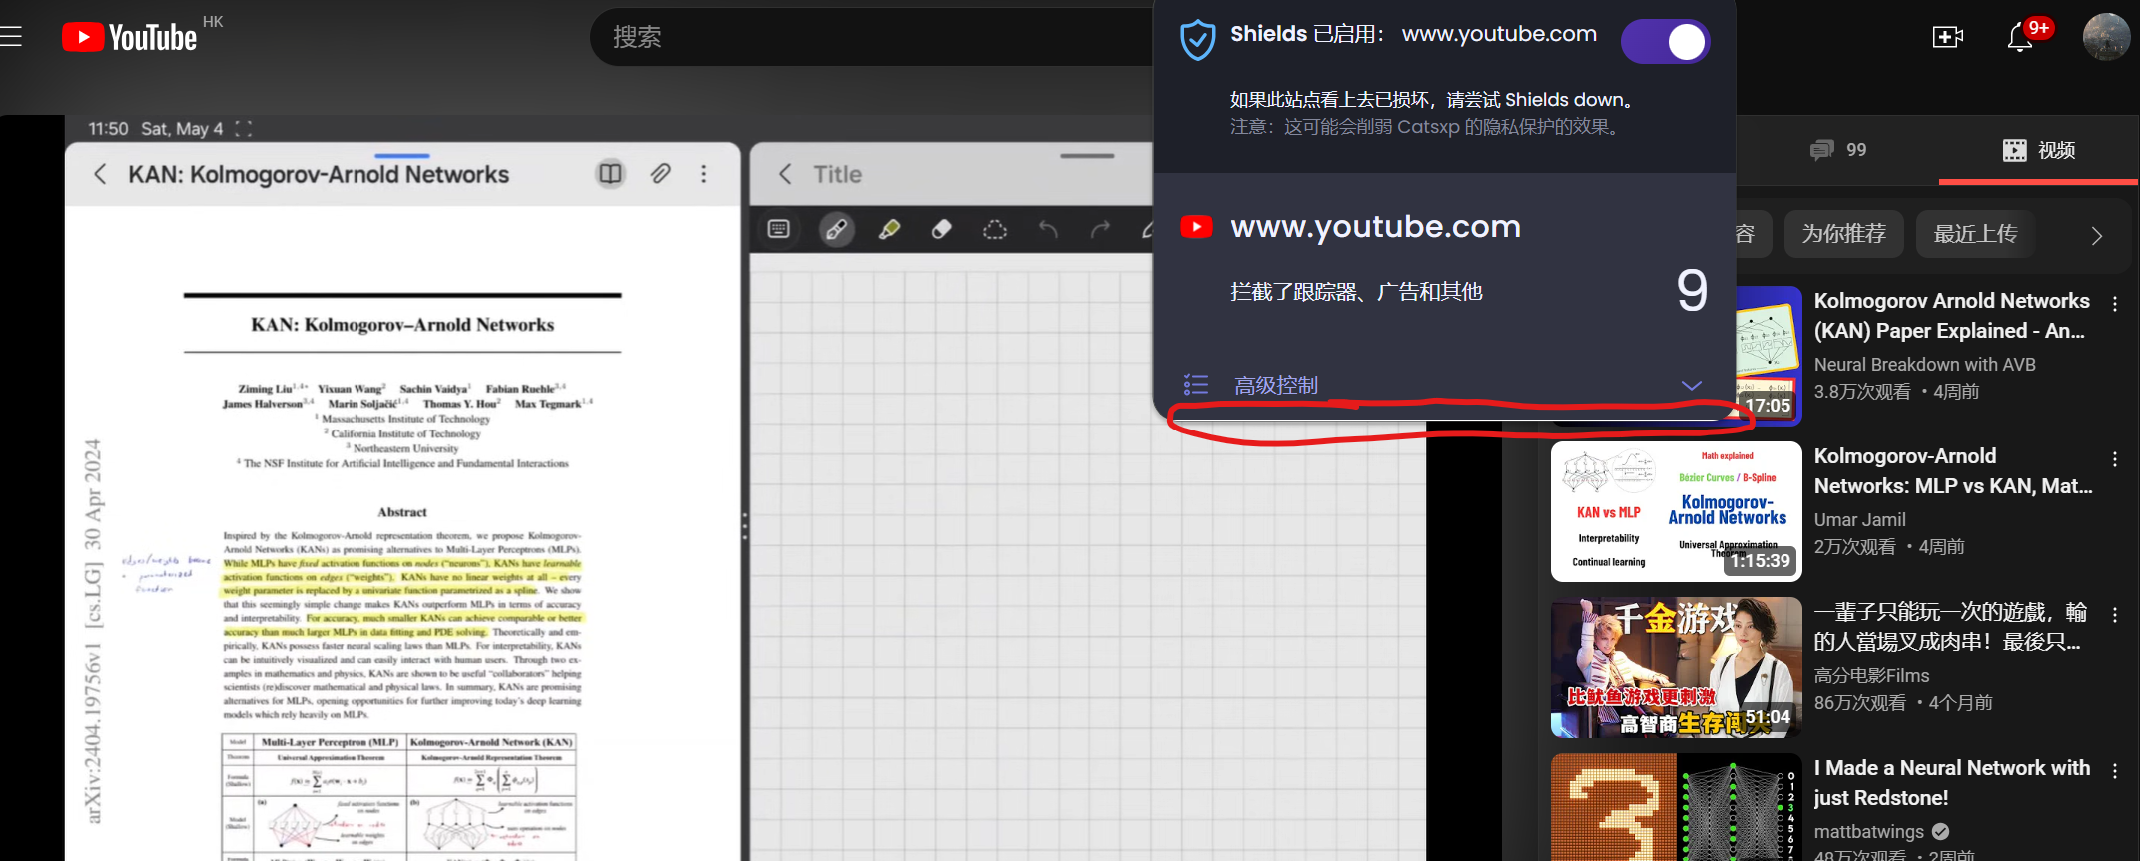Switch to the 视频 tab
The width and height of the screenshot is (2140, 861).
(2039, 150)
